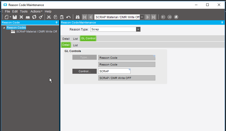
Task: Click the forward circle arrow icon
Action: (x=170, y=17)
